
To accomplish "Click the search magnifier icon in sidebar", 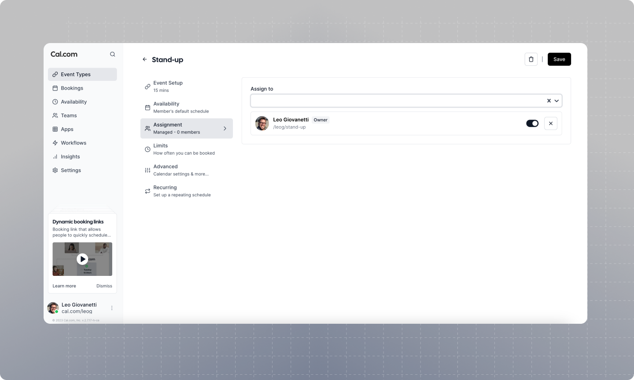I will click(x=112, y=54).
